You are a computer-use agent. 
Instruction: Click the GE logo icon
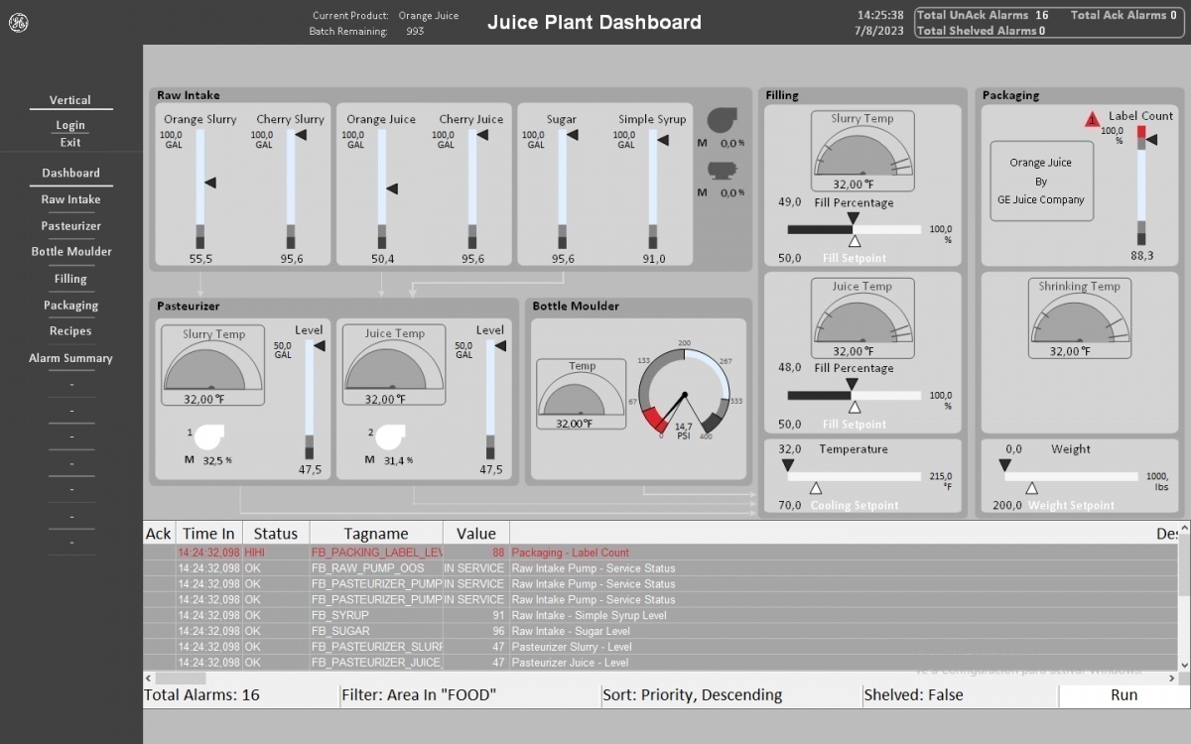point(19,25)
